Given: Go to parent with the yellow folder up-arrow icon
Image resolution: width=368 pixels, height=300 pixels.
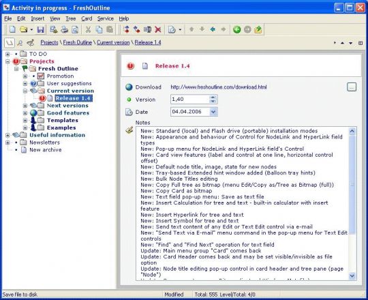Looking at the screenshot, I should (x=258, y=29).
